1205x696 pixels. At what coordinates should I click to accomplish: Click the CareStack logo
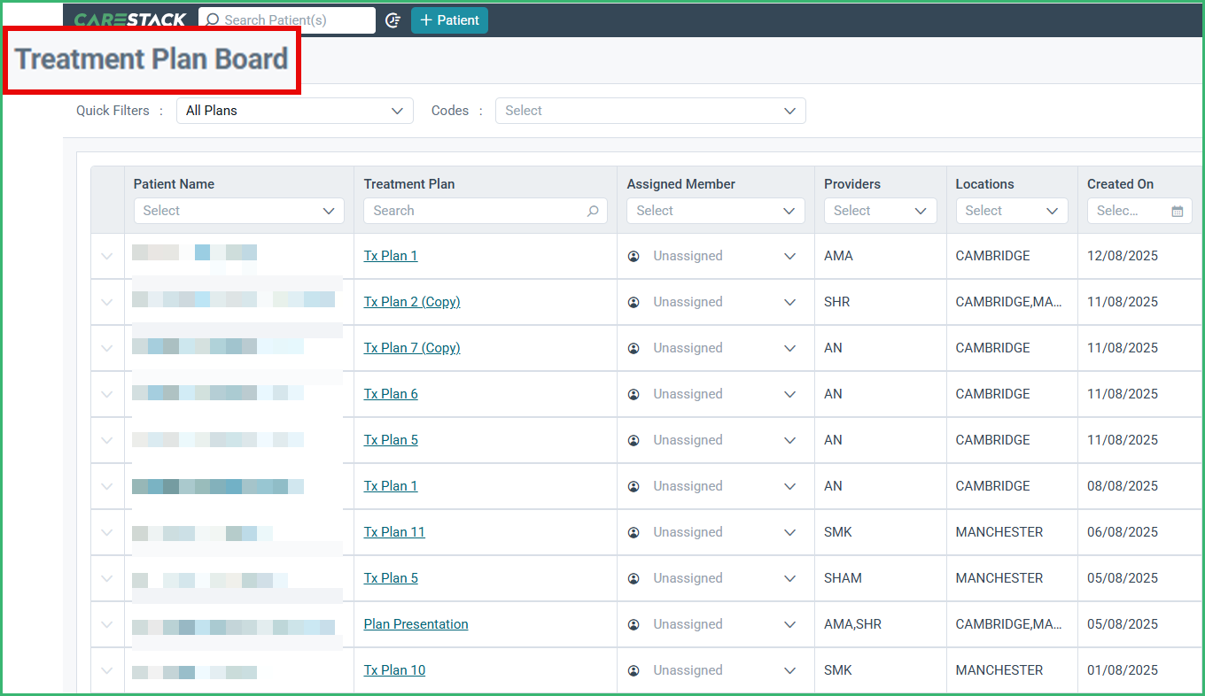click(130, 19)
